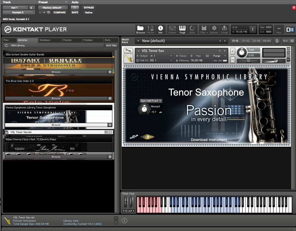Open the Epic Hall Front reverb dropdown
The image size is (296, 231).
(151, 101)
